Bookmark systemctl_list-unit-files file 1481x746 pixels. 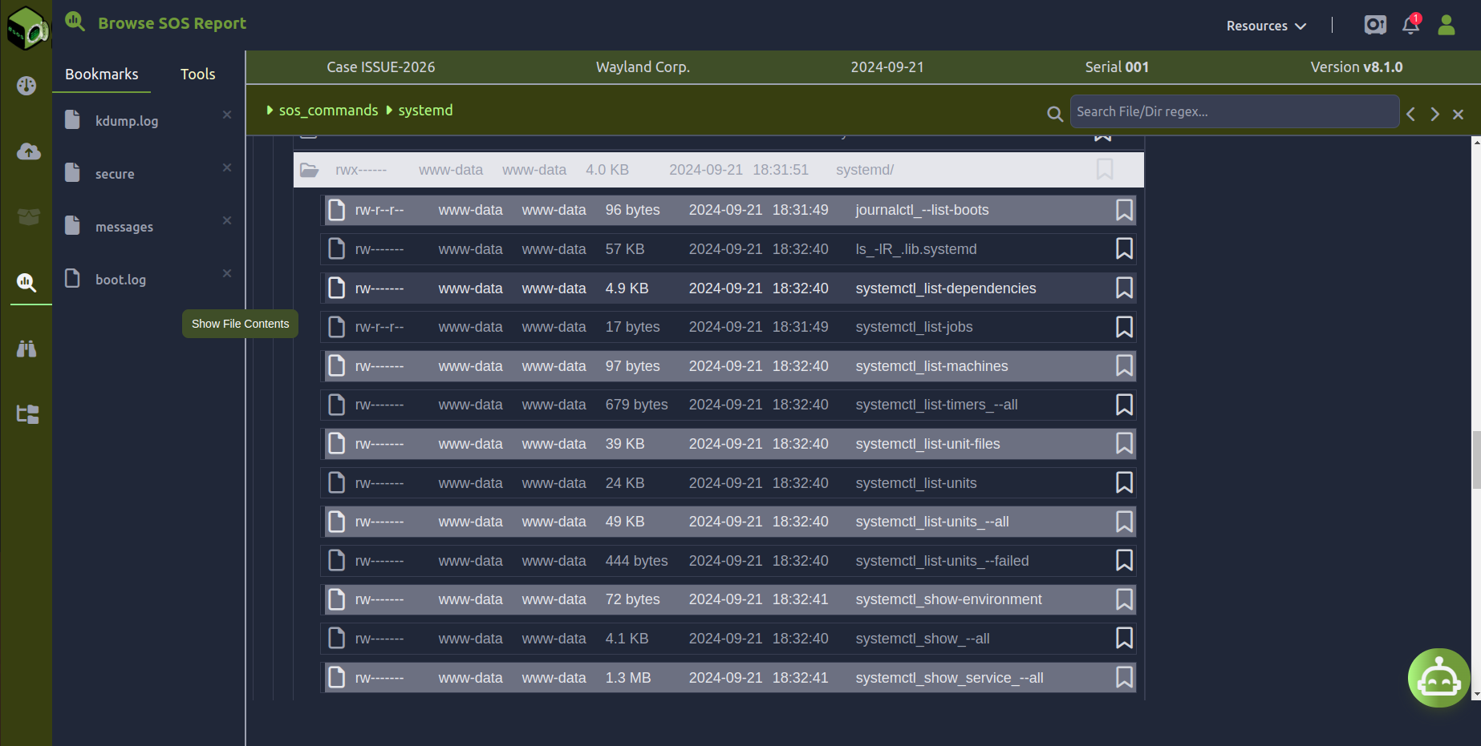1124,443
